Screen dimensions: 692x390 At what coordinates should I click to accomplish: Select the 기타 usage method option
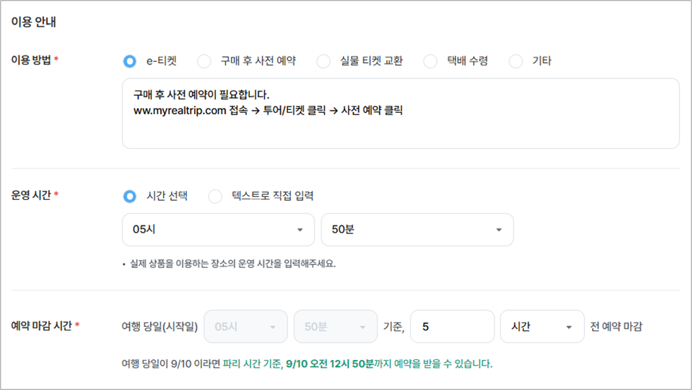(x=516, y=61)
